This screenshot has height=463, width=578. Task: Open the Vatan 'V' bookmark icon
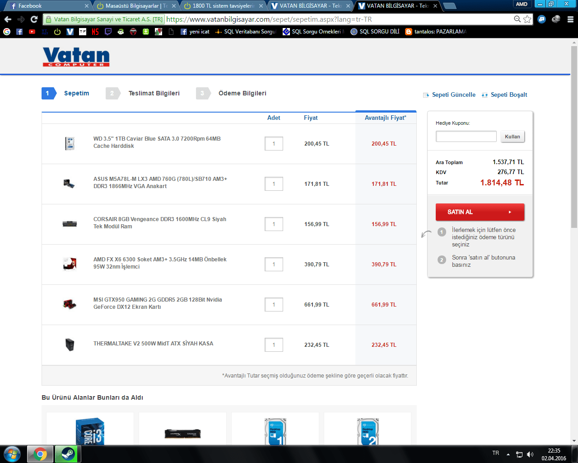[x=70, y=32]
